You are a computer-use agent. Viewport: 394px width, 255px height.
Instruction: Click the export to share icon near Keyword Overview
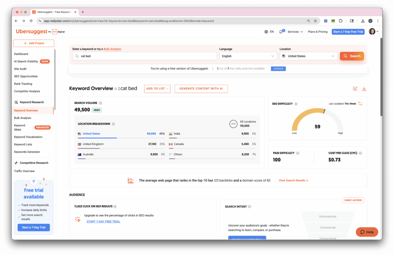tap(355, 89)
